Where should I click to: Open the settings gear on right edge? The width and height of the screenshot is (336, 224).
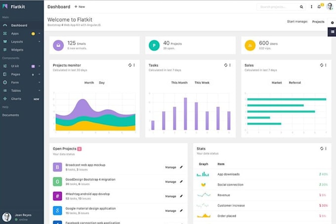tap(332, 23)
